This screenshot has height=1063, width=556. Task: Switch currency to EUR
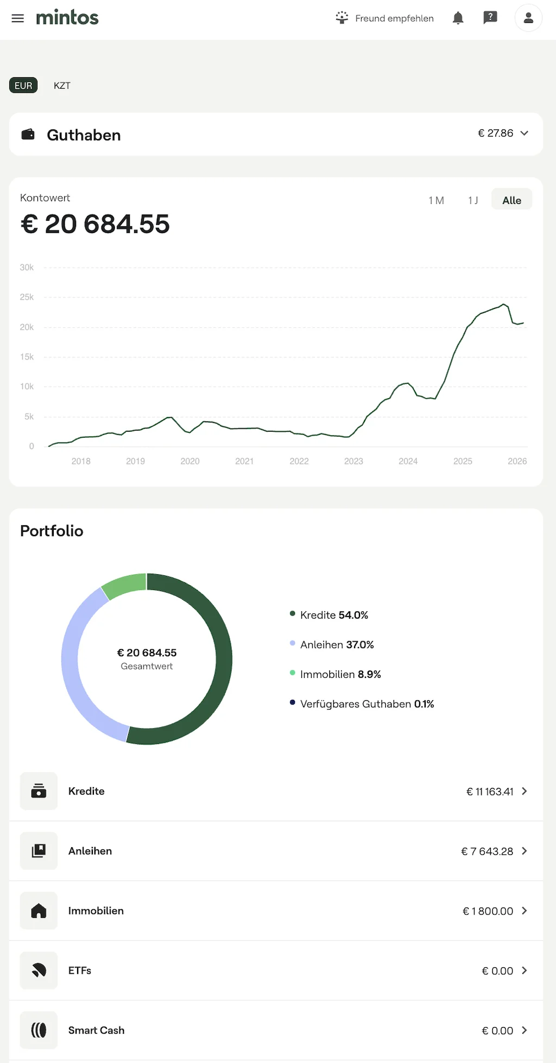click(x=23, y=85)
